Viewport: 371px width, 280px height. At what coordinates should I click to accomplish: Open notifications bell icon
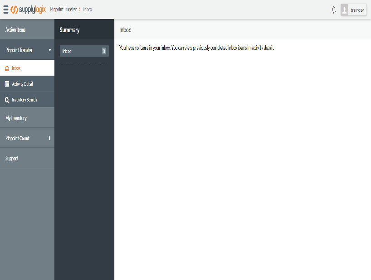click(x=334, y=10)
